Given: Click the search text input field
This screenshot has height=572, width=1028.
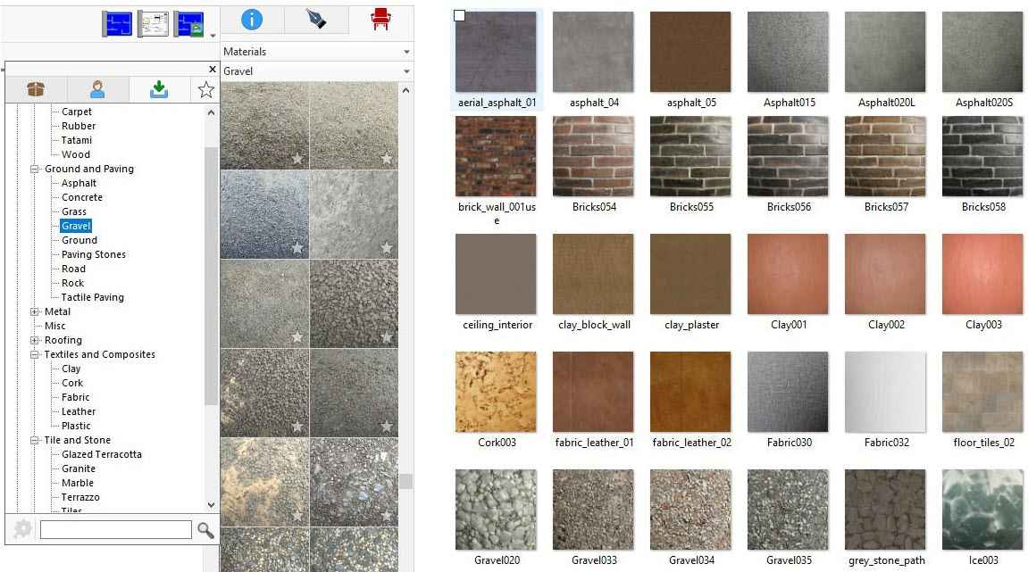Looking at the screenshot, I should 115,530.
